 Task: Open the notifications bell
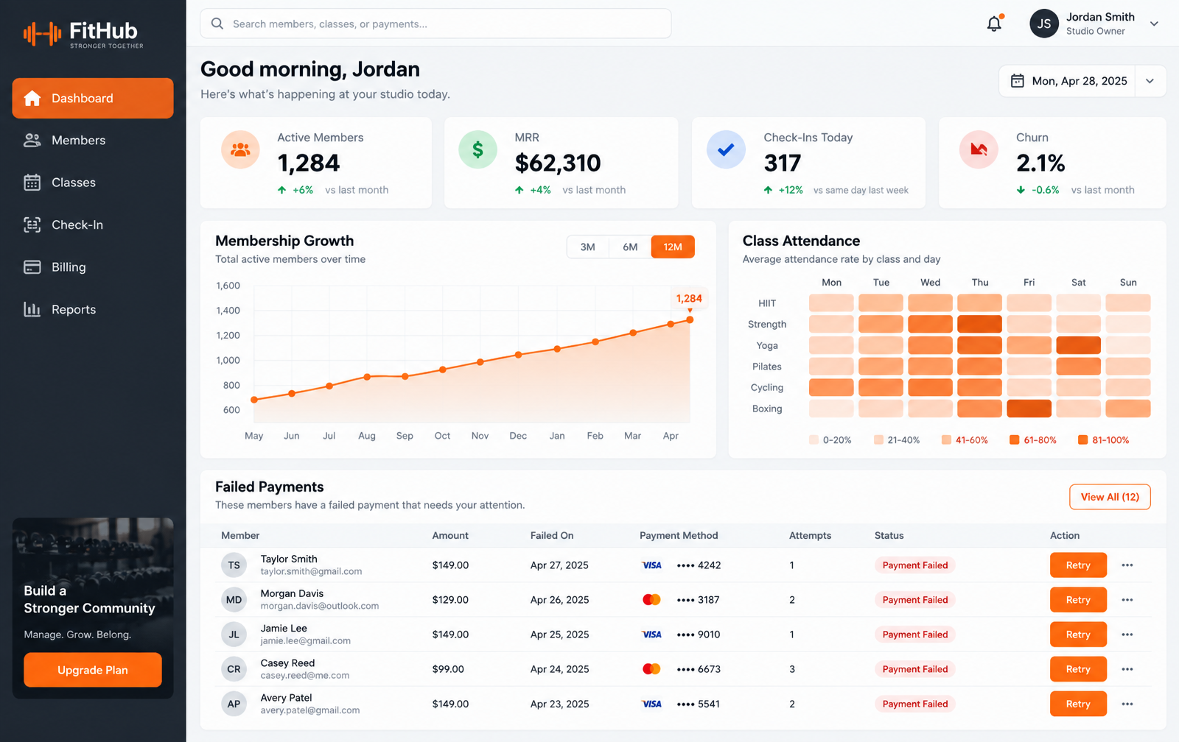click(995, 24)
